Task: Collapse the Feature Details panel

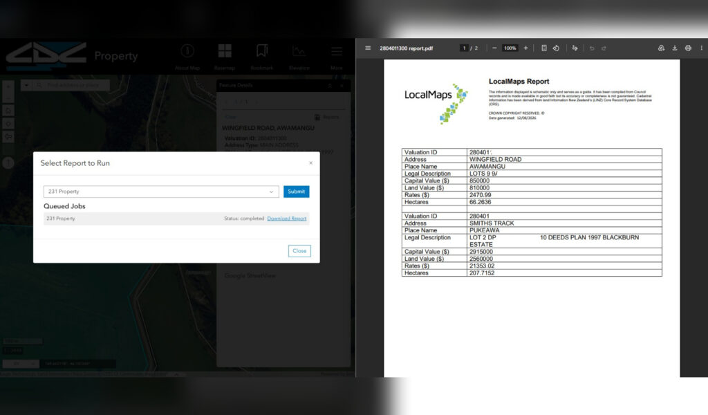Action: point(330,85)
